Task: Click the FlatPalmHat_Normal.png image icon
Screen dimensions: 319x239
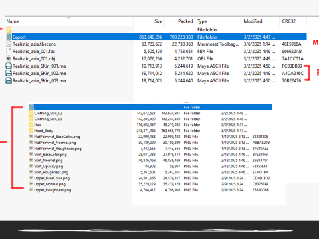Action: (x=31, y=143)
